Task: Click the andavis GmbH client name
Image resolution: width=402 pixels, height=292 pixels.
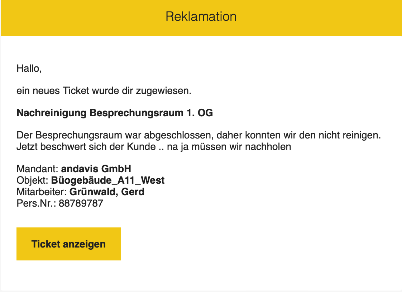Action: coord(96,169)
